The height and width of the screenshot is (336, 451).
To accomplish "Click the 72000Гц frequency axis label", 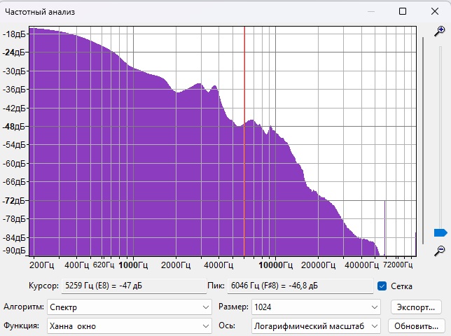I will [398, 265].
